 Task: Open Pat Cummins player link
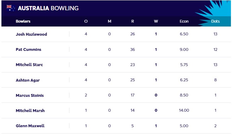click(x=29, y=49)
